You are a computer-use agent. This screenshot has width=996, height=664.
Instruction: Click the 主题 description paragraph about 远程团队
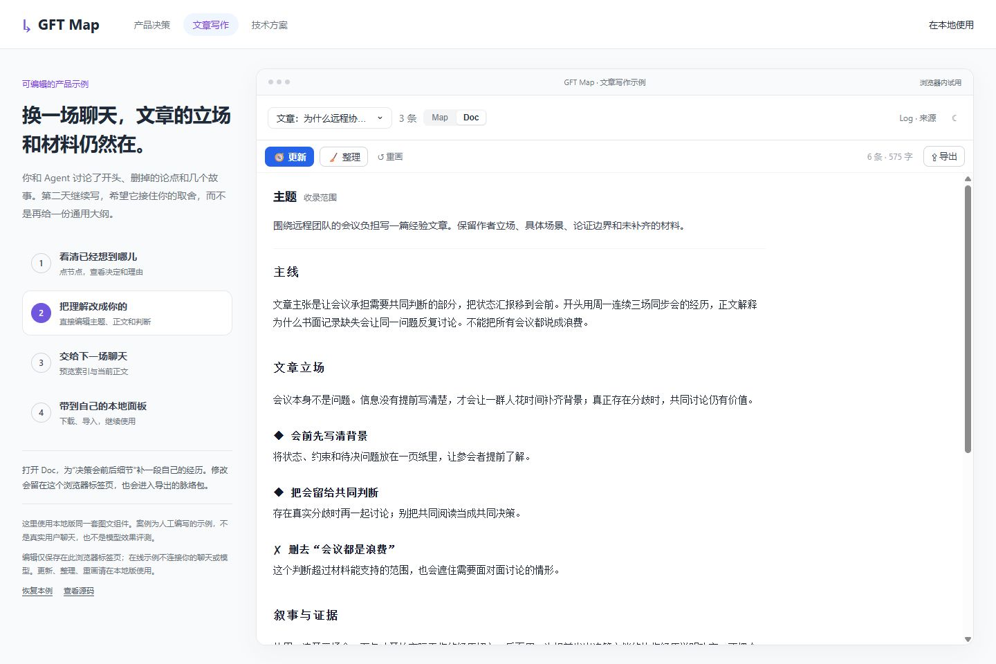(x=481, y=225)
